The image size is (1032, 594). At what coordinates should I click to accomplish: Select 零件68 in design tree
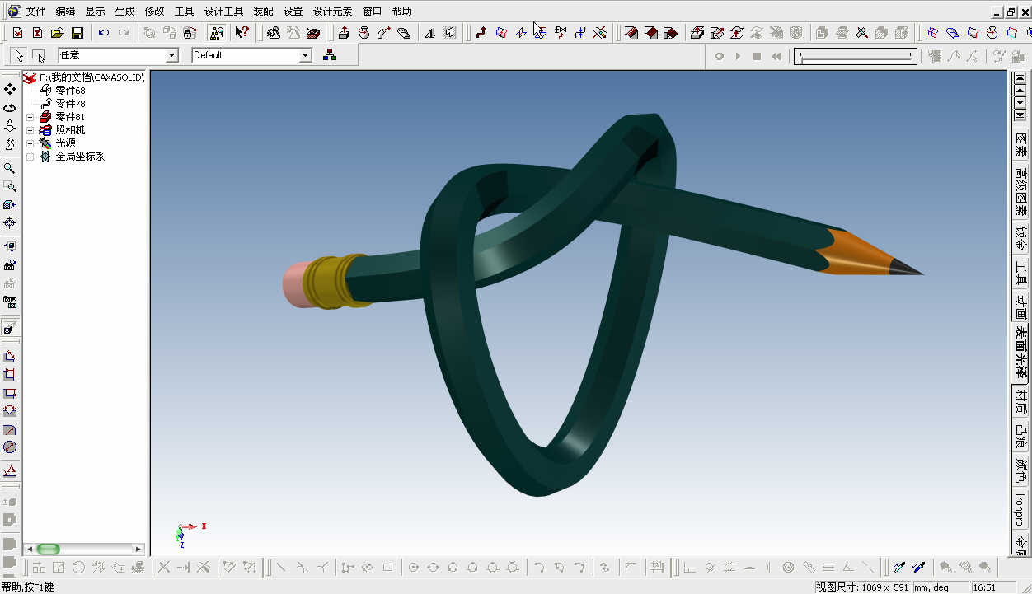point(70,91)
